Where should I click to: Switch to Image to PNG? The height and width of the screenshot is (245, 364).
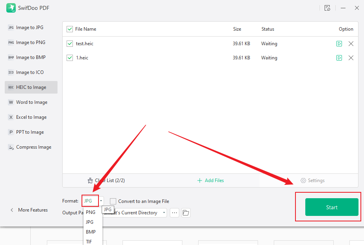click(31, 42)
